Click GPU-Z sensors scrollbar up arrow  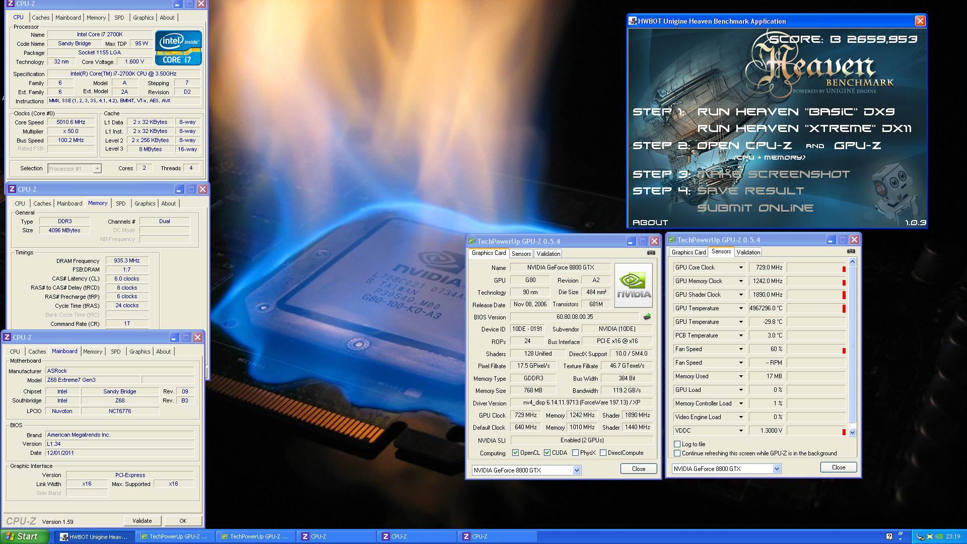click(x=852, y=261)
